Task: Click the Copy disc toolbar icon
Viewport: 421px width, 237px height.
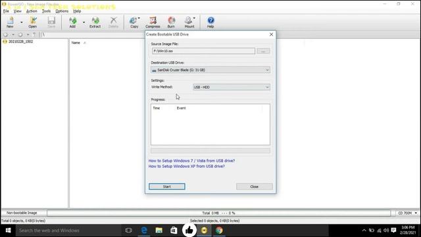Action: click(x=134, y=22)
